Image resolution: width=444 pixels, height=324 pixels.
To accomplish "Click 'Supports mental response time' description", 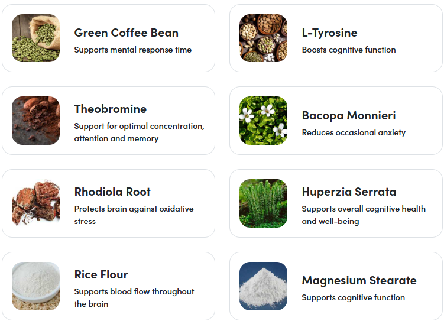I will [133, 50].
